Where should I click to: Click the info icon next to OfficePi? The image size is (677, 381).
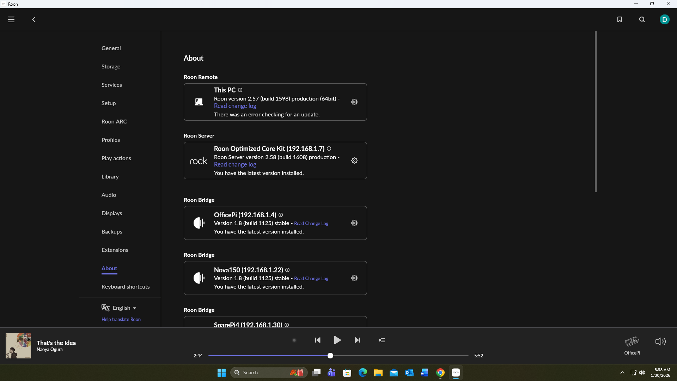pyautogui.click(x=281, y=215)
